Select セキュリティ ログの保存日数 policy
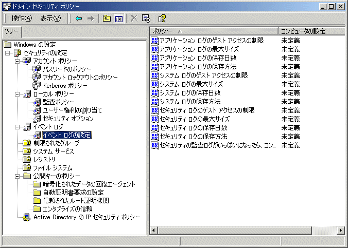The height and width of the screenshot is (248, 348). [194, 128]
